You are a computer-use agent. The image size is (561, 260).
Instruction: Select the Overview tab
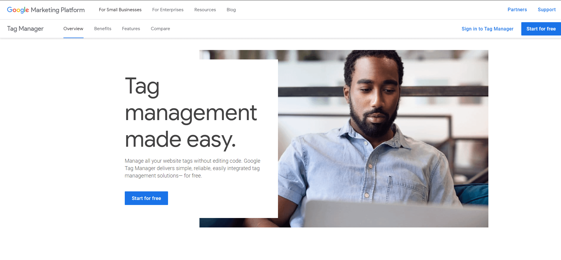pyautogui.click(x=73, y=29)
